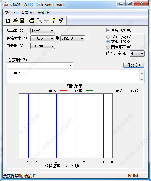Click into the << 描述 >> description field
Image resolution: width=151 pixels, height=181 pixels.
(x=73, y=76)
